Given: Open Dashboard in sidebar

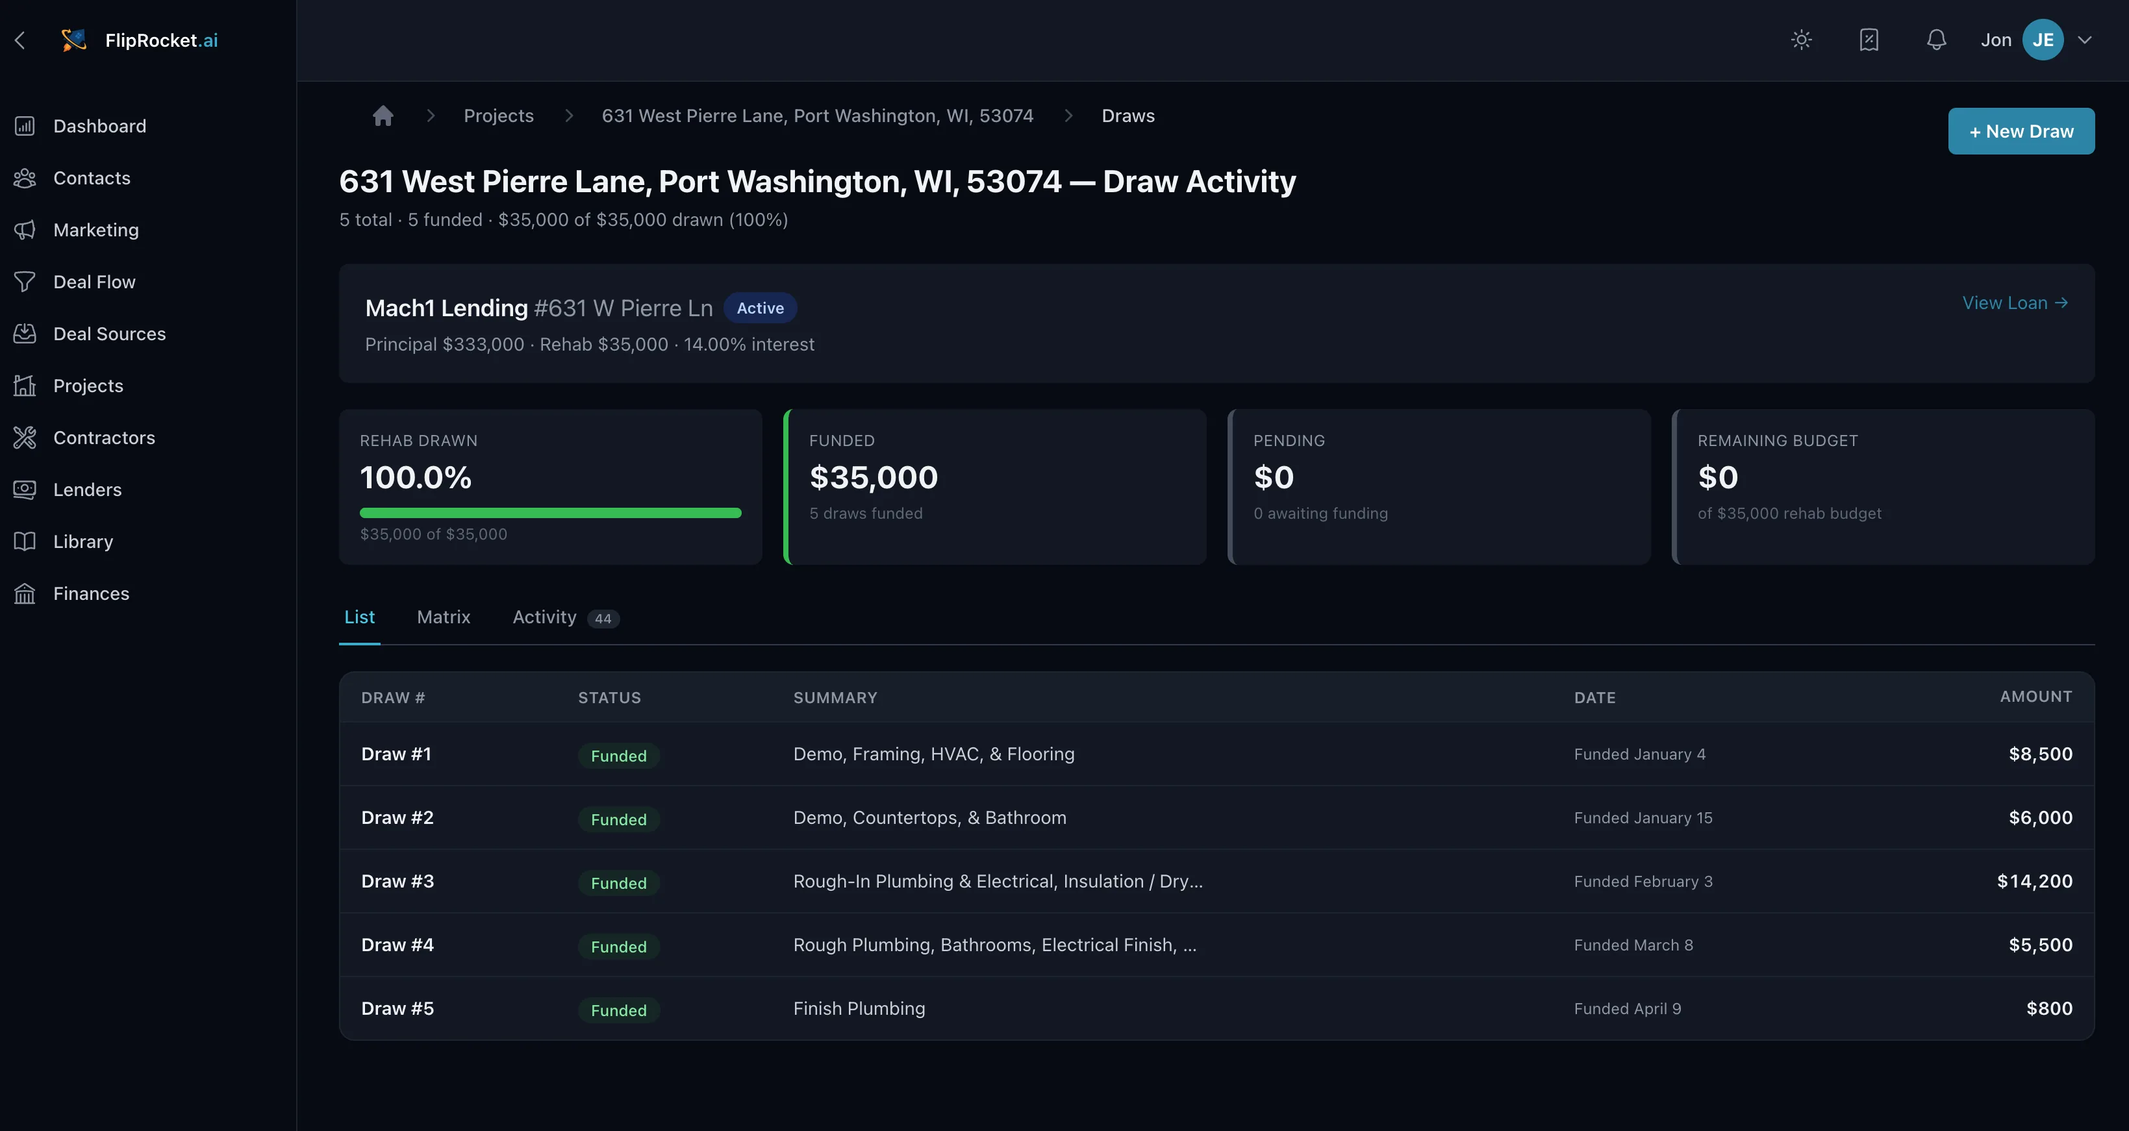Looking at the screenshot, I should point(99,125).
